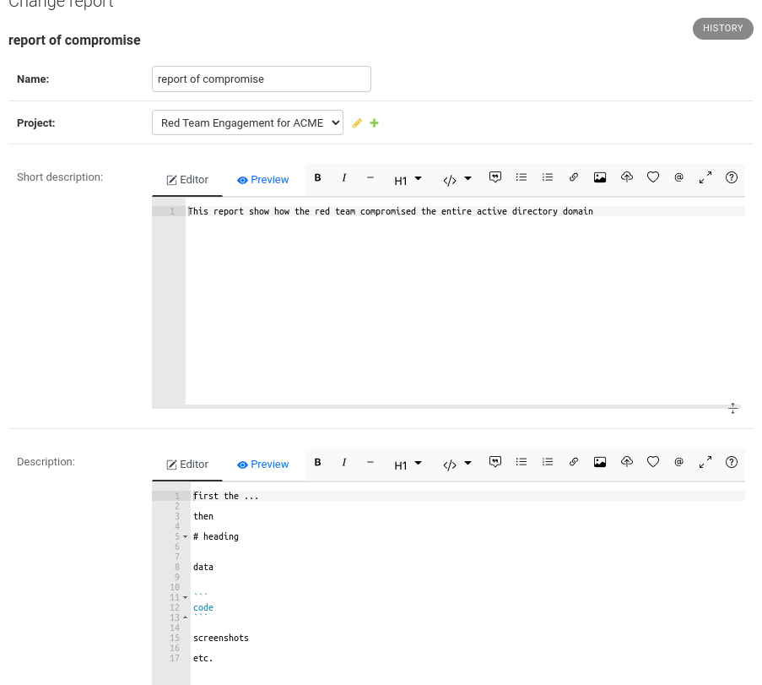The image size is (762, 685).
Task: Select the '# heading' line in Description
Action: pyautogui.click(x=216, y=536)
